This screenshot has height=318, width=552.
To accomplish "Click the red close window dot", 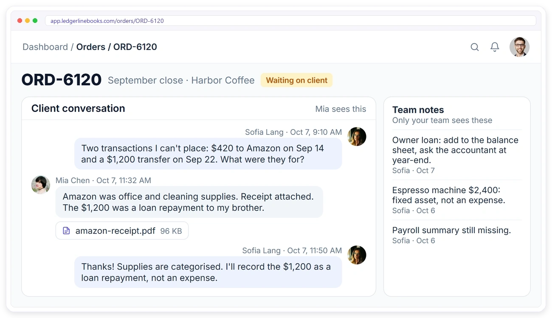I will (20, 21).
